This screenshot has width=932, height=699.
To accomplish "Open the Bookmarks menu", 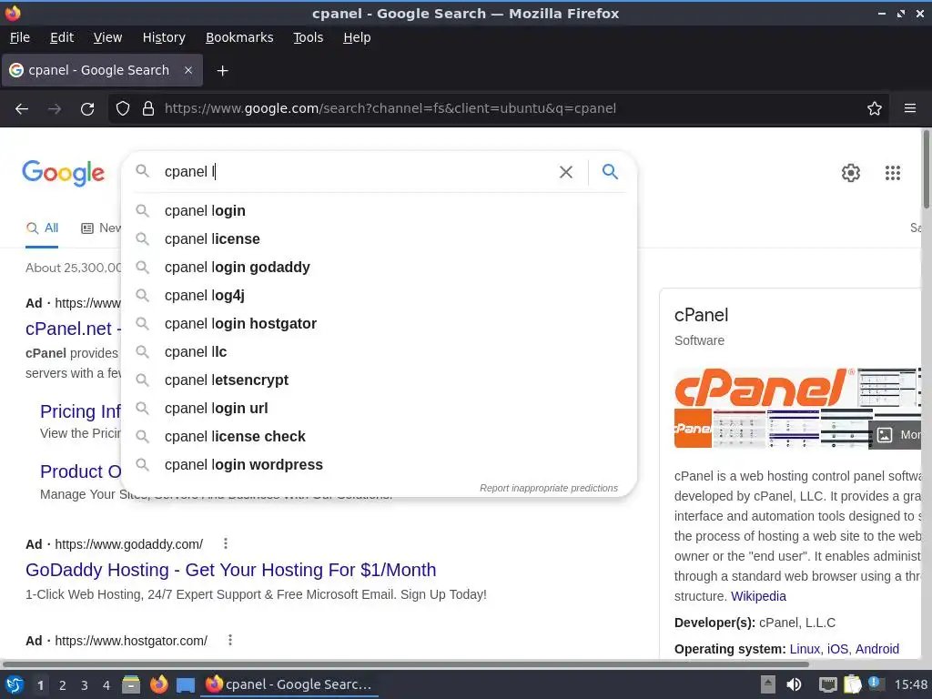I will (x=239, y=37).
